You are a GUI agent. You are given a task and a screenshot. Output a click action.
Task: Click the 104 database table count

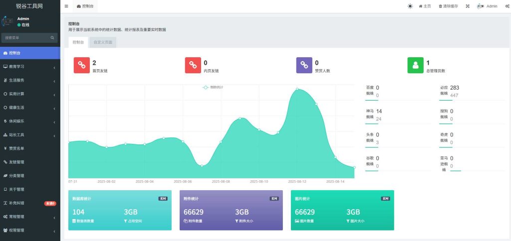tap(78, 212)
